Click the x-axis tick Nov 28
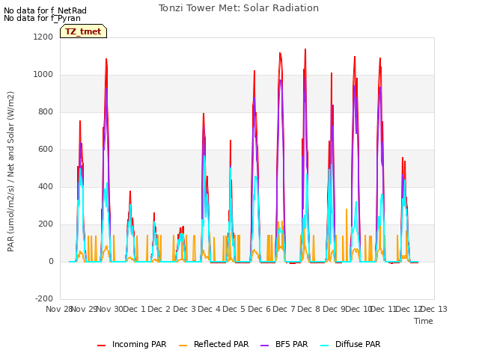This screenshot has width=479, height=359. point(59,309)
